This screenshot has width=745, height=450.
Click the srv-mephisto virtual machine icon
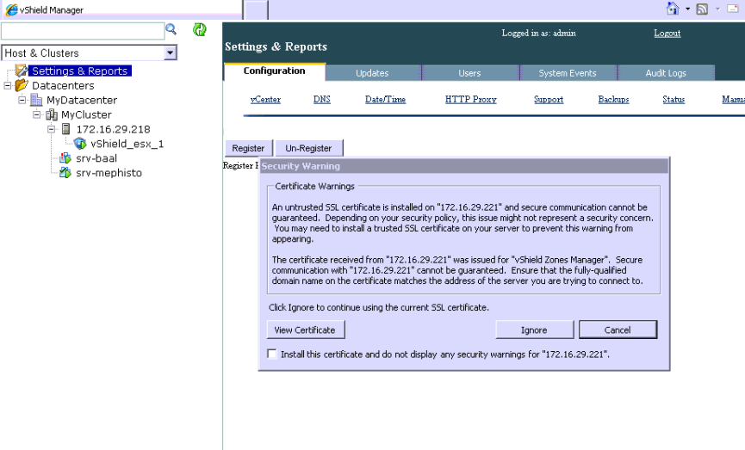click(65, 173)
